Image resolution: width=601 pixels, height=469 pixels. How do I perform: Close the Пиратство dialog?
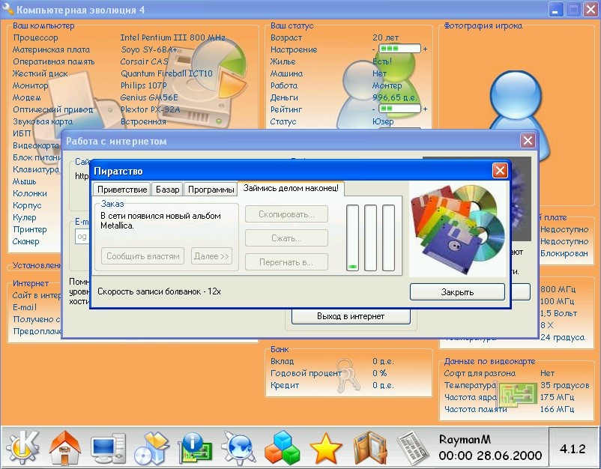click(500, 171)
